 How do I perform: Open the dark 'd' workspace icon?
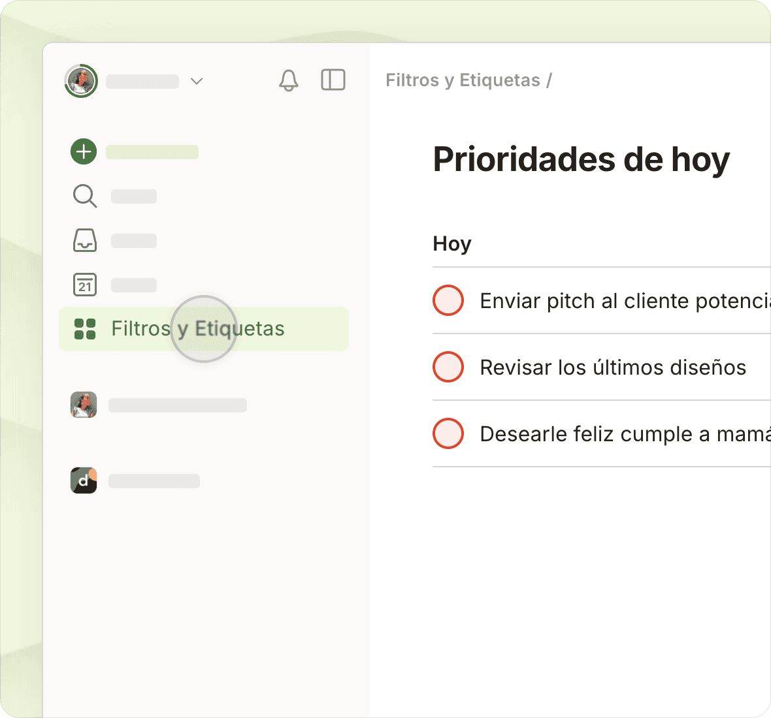pyautogui.click(x=84, y=480)
